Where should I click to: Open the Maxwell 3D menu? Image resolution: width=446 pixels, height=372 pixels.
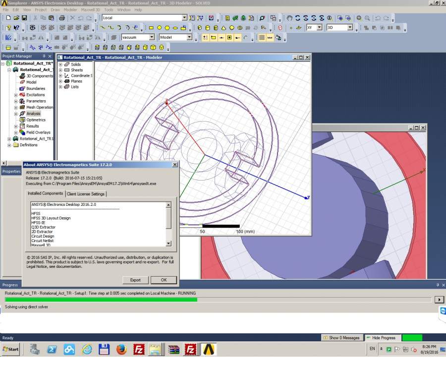click(x=90, y=9)
